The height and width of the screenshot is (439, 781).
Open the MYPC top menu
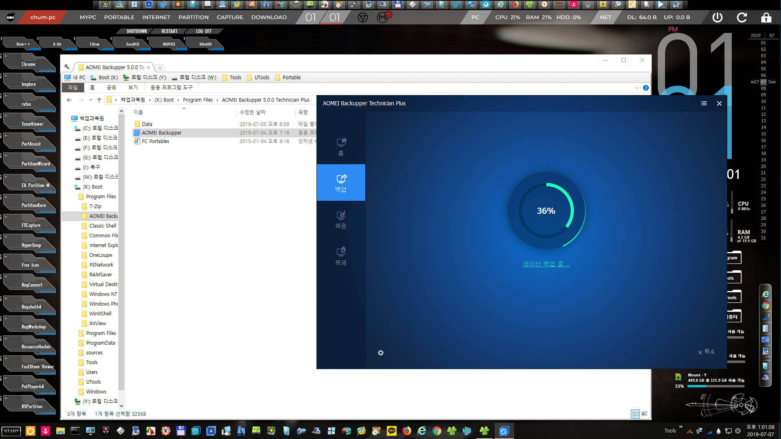[x=88, y=17]
